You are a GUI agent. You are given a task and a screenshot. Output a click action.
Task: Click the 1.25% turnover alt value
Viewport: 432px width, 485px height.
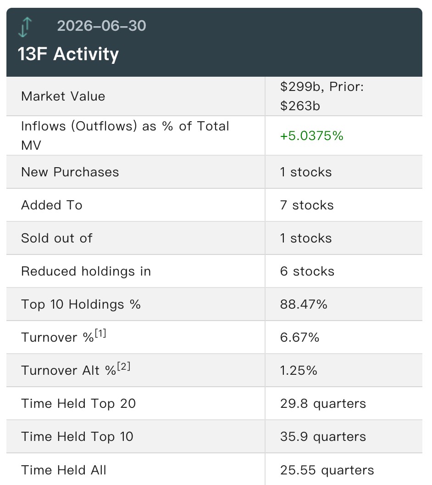[x=299, y=371]
